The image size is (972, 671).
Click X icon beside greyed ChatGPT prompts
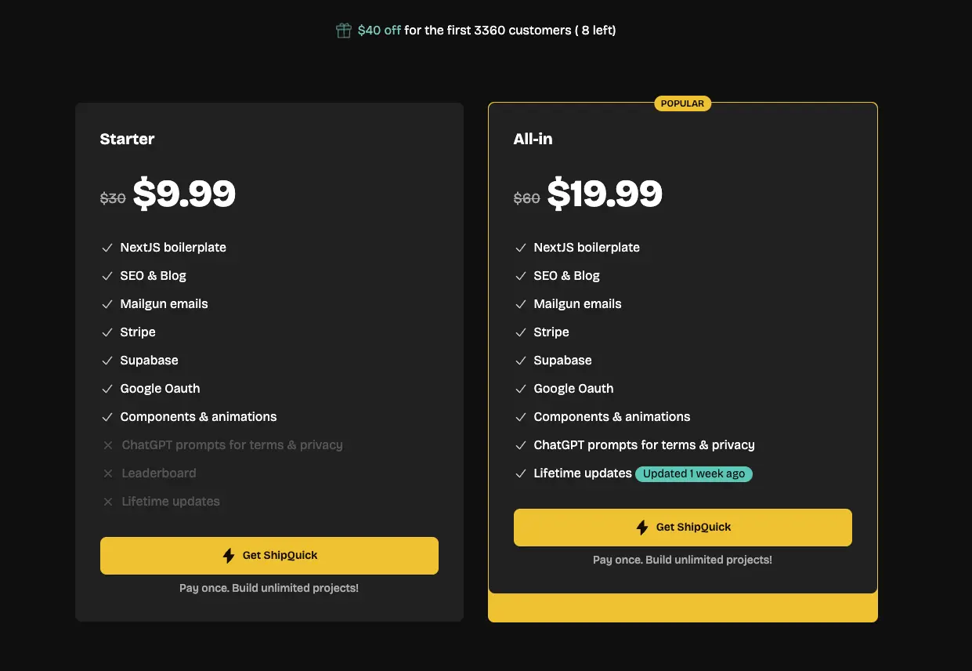coord(108,445)
